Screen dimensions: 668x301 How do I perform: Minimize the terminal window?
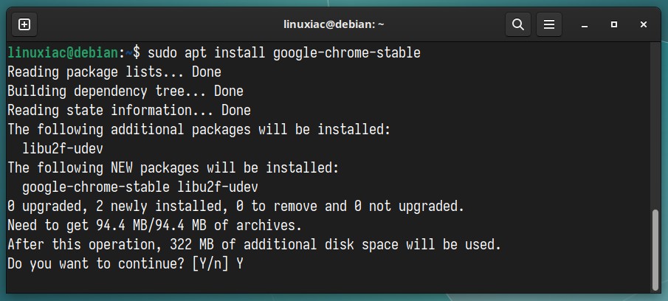[585, 24]
